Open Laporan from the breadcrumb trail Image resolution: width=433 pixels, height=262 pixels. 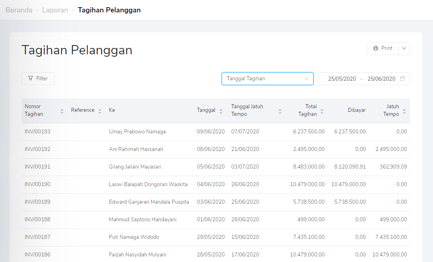point(55,10)
